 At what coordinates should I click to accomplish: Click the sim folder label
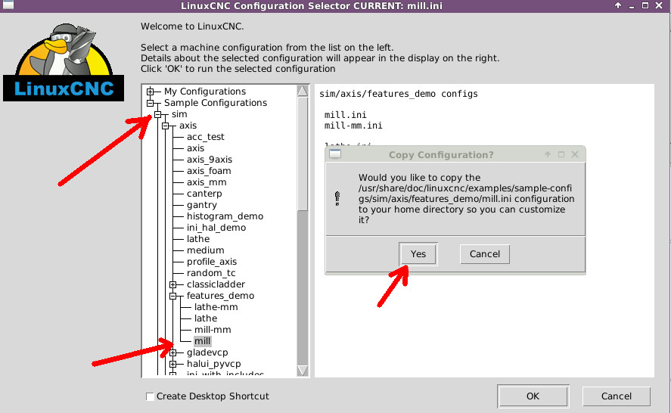pos(179,114)
